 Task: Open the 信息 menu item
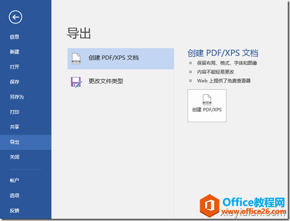tap(25, 37)
